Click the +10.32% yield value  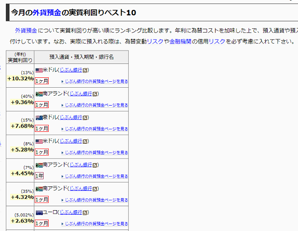pyautogui.click(x=20, y=78)
